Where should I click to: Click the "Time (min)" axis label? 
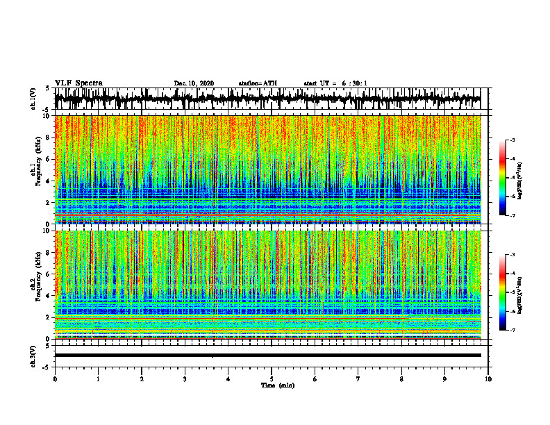[278, 385]
